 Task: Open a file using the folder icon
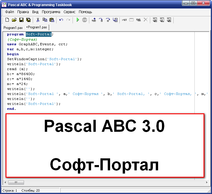pos(14,20)
